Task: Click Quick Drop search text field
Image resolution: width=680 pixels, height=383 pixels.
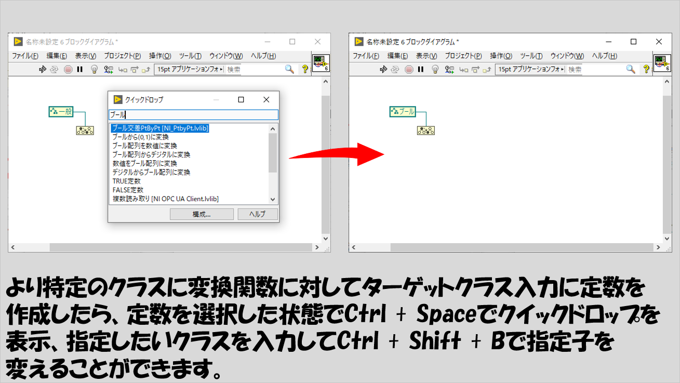Action: pos(193,115)
